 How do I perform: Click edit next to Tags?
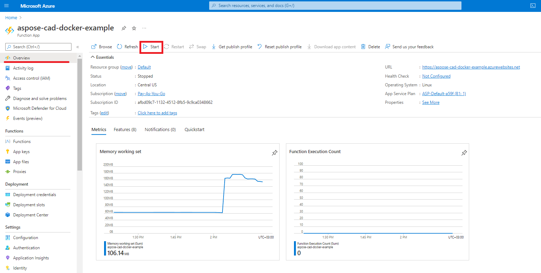(x=104, y=113)
